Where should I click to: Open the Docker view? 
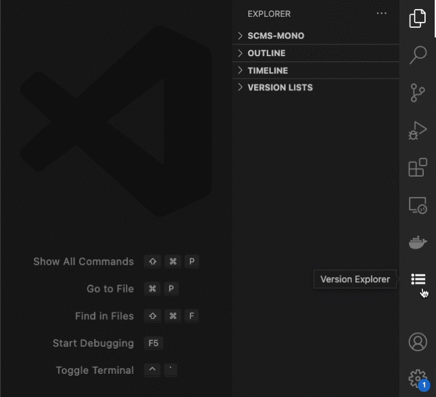[417, 242]
